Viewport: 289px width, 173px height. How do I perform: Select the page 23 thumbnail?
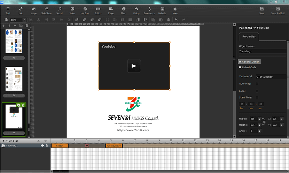click(x=14, y=41)
